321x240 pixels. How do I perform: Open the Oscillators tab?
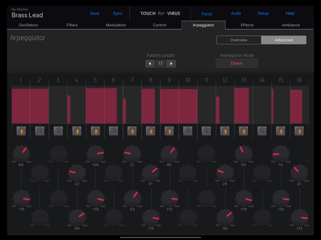pyautogui.click(x=28, y=25)
